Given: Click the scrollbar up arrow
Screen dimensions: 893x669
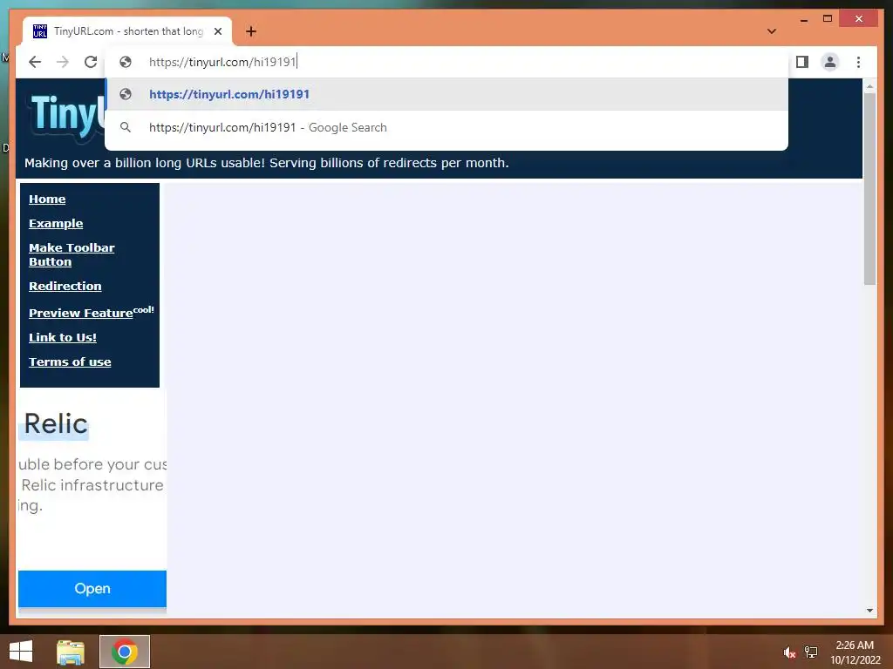Looking at the screenshot, I should click(869, 86).
